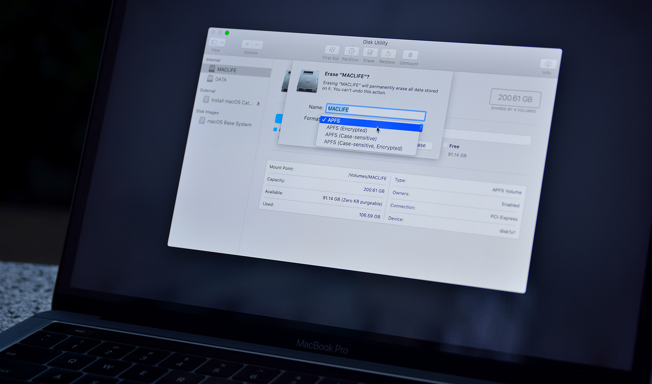Remove a volume with the minus button
This screenshot has width=652, height=384.
click(258, 44)
